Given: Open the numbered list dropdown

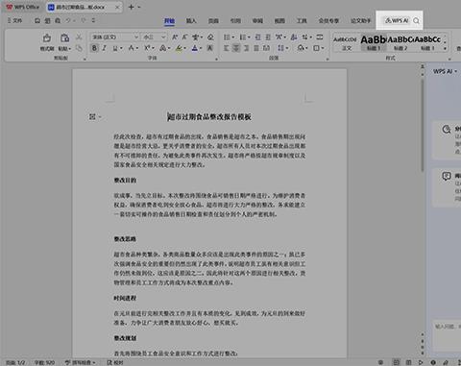Looking at the screenshot, I should pyautogui.click(x=249, y=37).
